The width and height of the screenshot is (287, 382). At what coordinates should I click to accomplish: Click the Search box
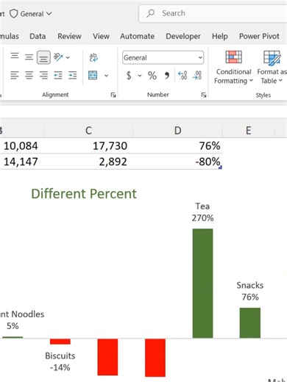click(x=213, y=13)
